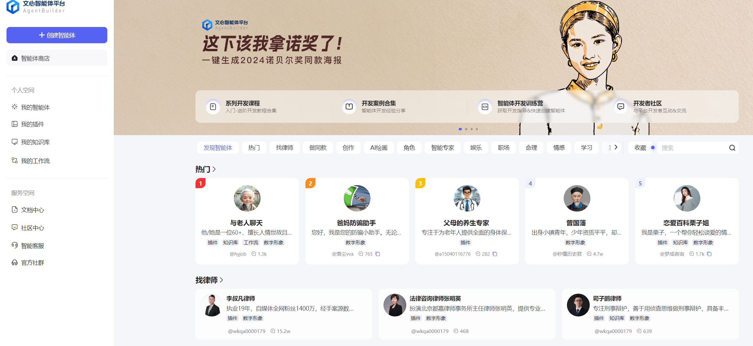Open the 李叔凡律师 card title

(241, 298)
